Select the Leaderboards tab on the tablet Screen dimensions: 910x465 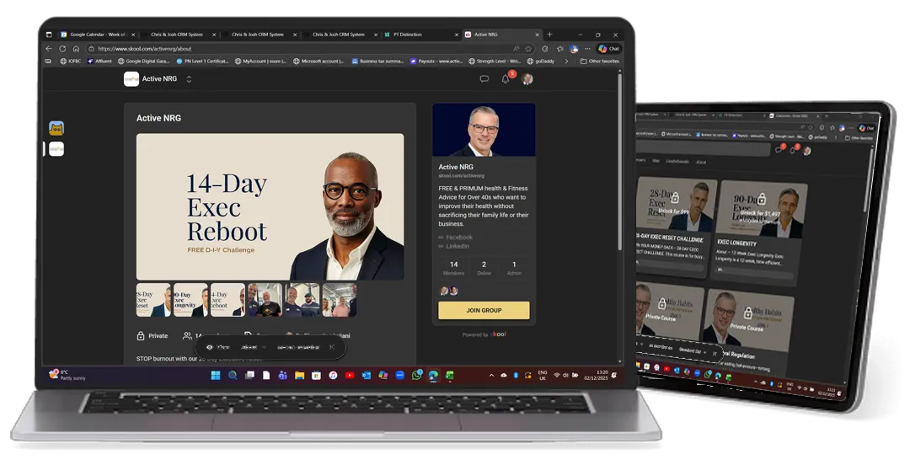(x=677, y=162)
